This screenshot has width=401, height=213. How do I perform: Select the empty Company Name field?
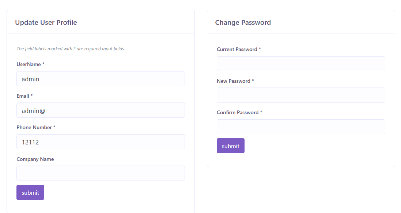(x=101, y=173)
